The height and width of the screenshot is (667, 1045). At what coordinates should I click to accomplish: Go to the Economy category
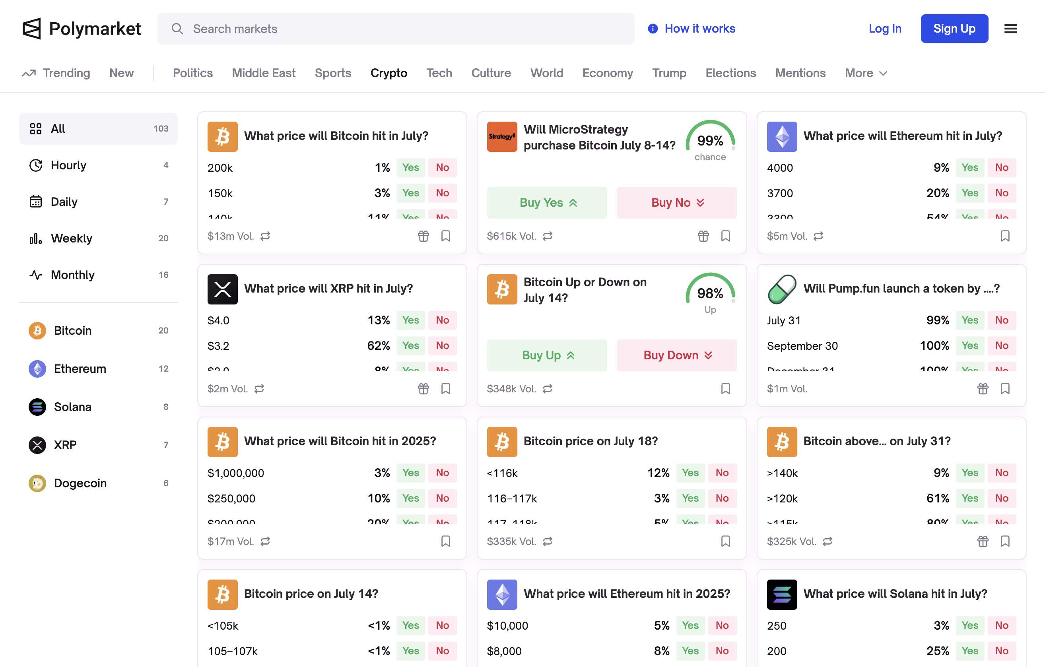point(608,73)
